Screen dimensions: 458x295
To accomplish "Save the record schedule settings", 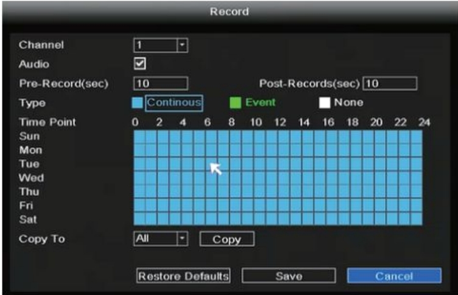I will (x=289, y=276).
